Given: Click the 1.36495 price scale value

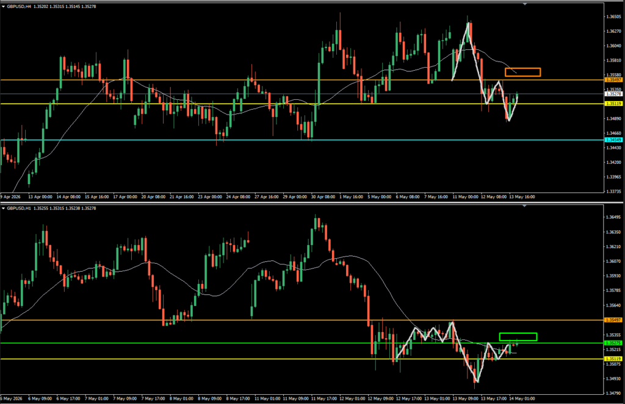Looking at the screenshot, I should pos(614,218).
